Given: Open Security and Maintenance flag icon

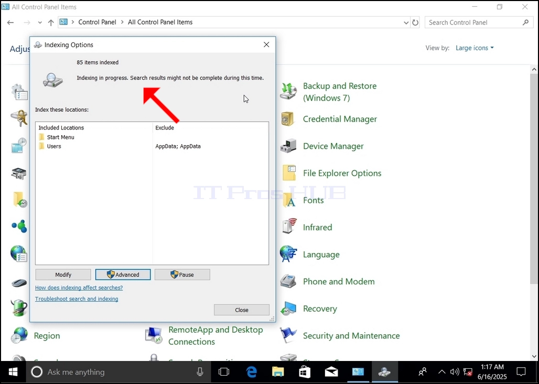Looking at the screenshot, I should 288,335.
